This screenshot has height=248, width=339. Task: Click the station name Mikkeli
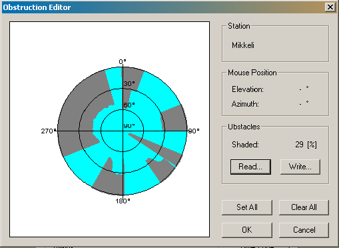pos(243,45)
